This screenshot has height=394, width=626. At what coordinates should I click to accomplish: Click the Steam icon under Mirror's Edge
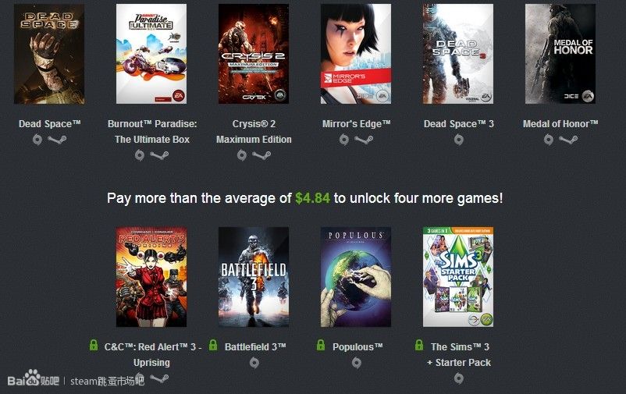click(x=364, y=140)
